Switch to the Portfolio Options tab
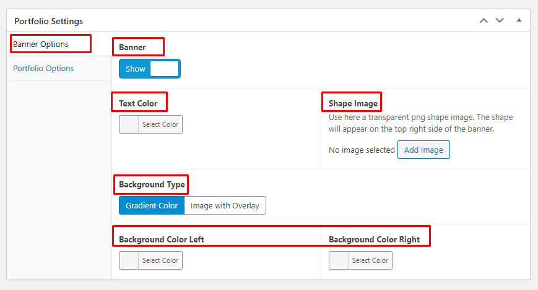538x290 pixels. (x=43, y=68)
